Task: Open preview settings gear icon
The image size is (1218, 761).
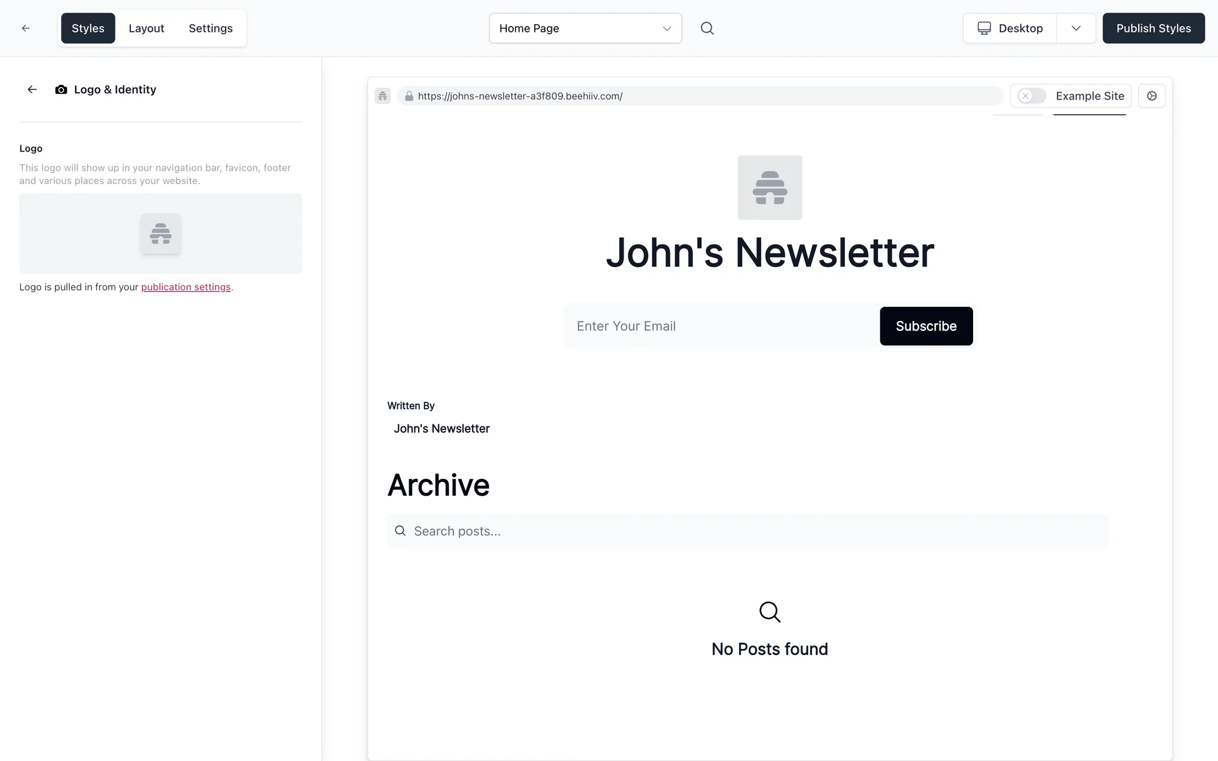Action: point(1151,96)
